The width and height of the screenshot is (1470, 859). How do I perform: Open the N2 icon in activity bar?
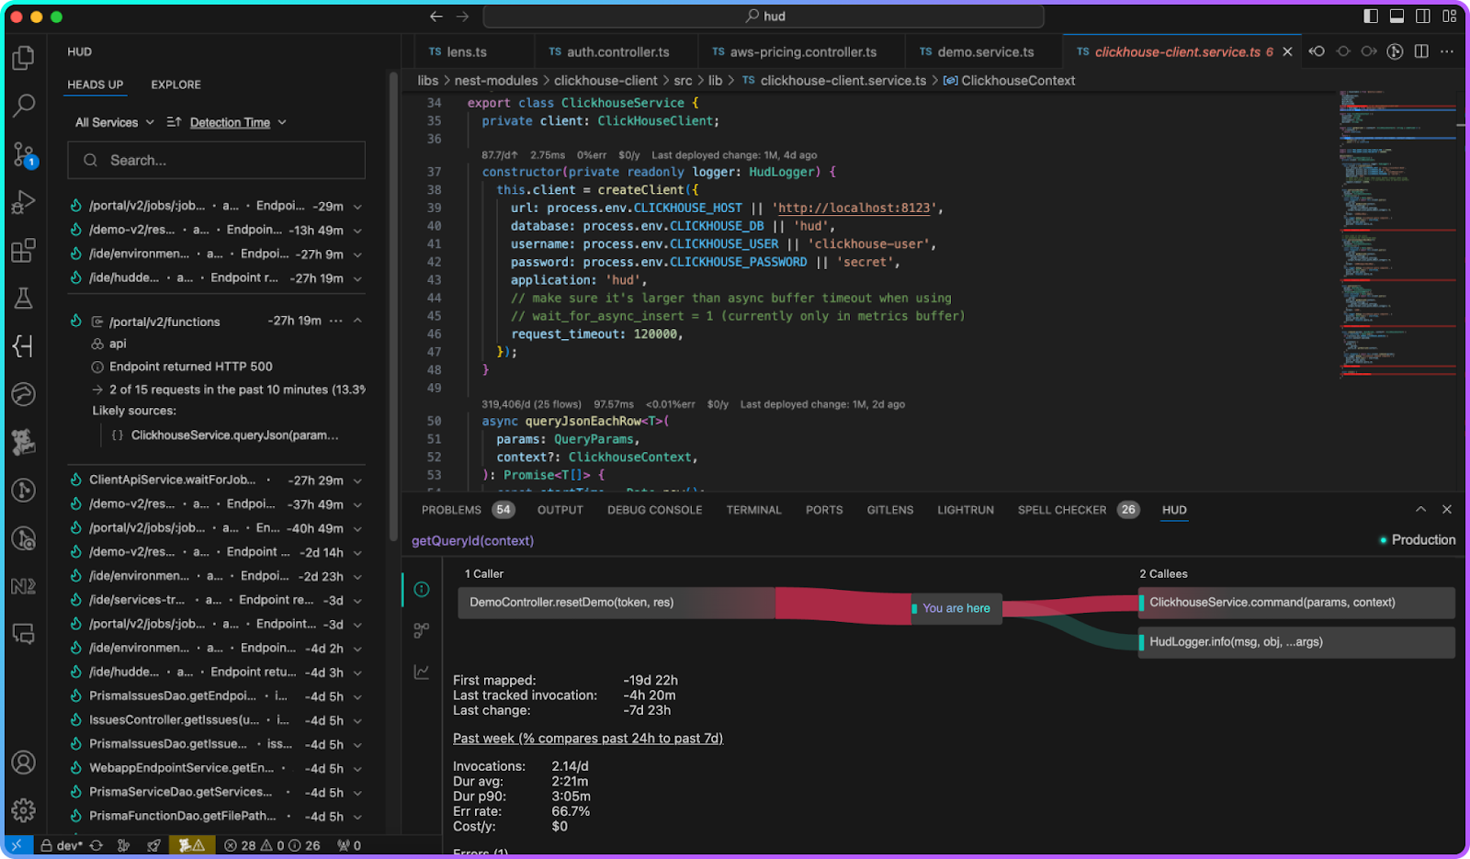23,586
